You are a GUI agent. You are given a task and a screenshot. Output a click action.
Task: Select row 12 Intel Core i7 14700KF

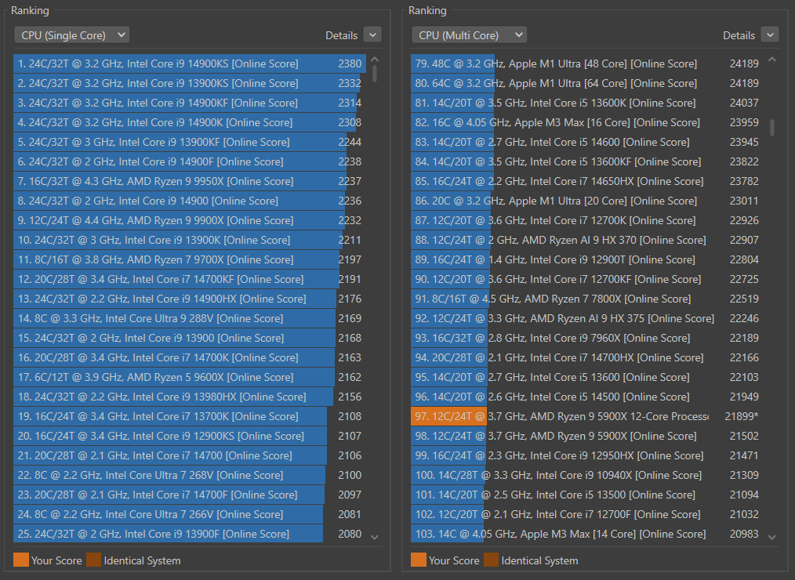tap(190, 279)
